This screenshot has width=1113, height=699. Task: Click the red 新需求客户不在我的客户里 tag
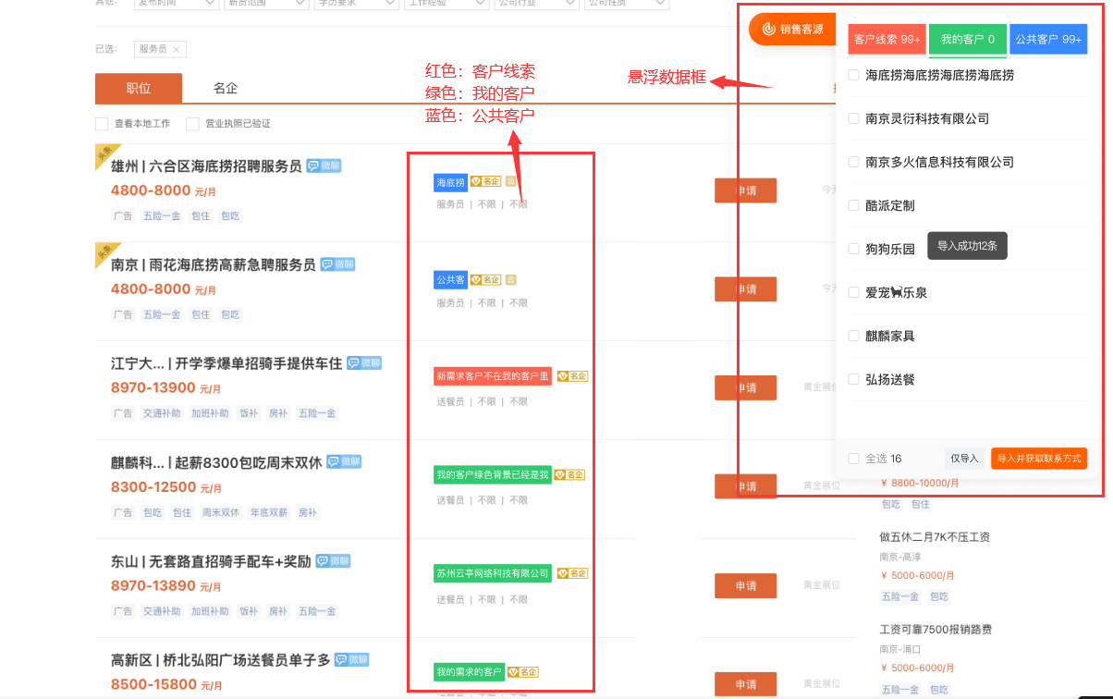click(493, 377)
